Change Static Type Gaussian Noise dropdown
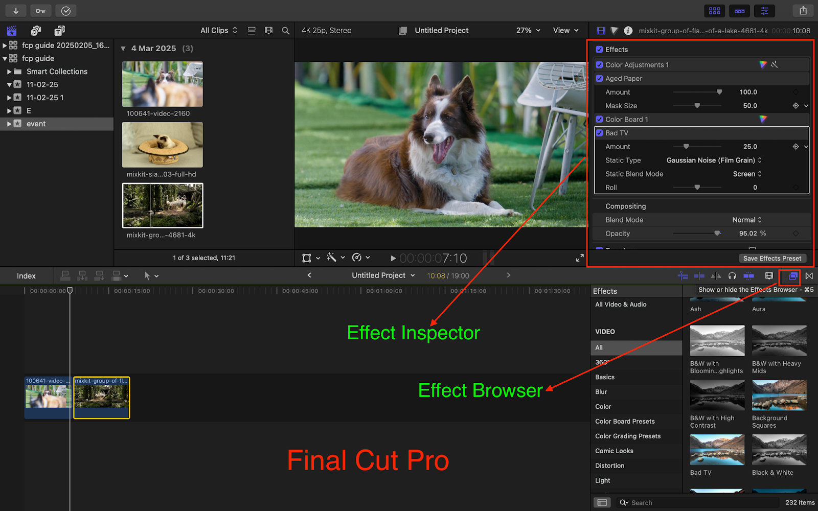 click(x=714, y=160)
